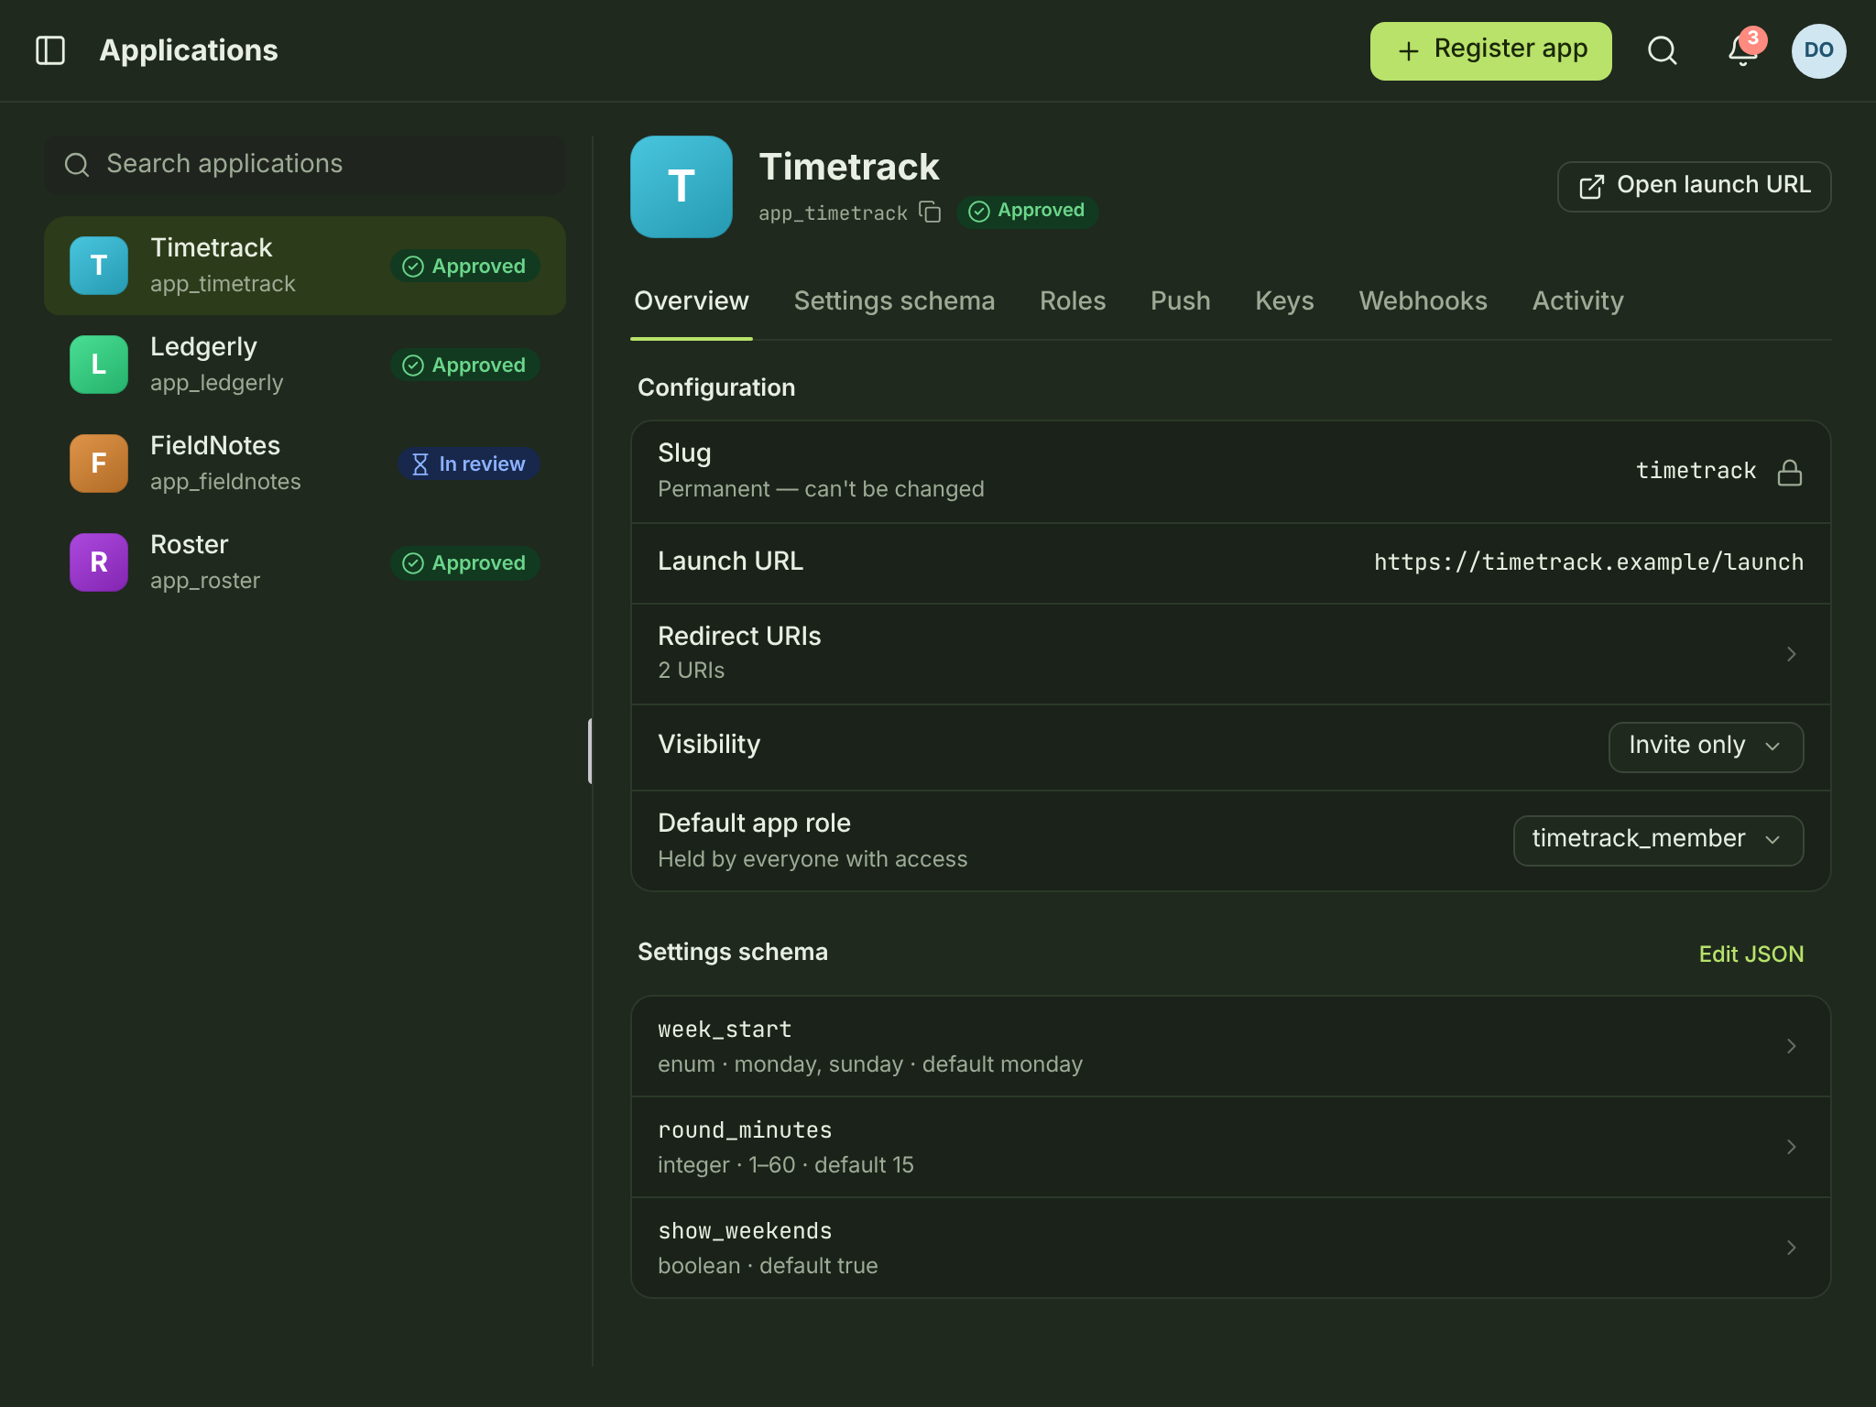1876x1407 pixels.
Task: Open notifications bell
Action: pyautogui.click(x=1743, y=50)
